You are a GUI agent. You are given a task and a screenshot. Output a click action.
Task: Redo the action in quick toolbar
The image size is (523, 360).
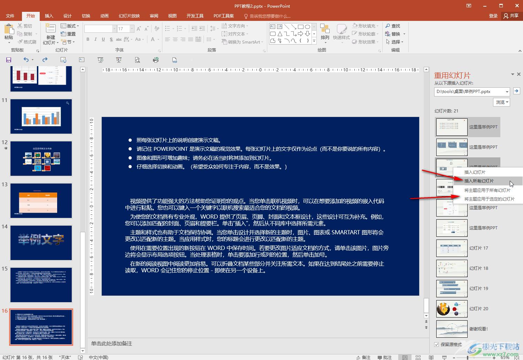45,60
